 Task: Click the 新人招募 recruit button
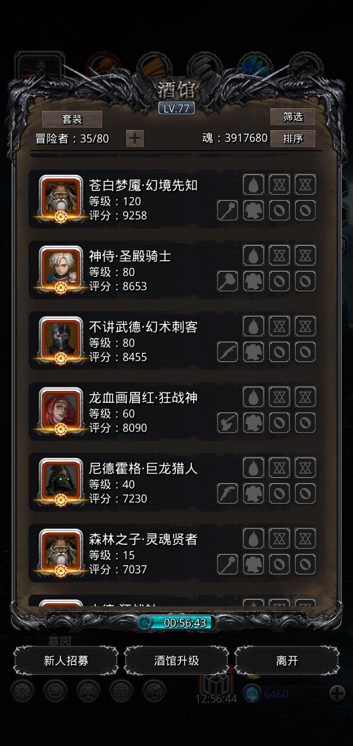click(66, 661)
